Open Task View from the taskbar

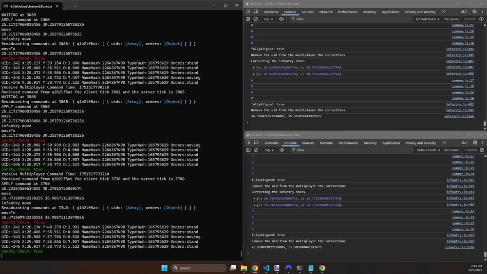[233, 268]
